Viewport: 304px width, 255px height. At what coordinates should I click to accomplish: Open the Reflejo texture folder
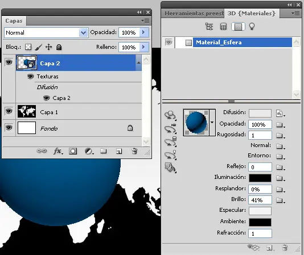tap(280, 167)
